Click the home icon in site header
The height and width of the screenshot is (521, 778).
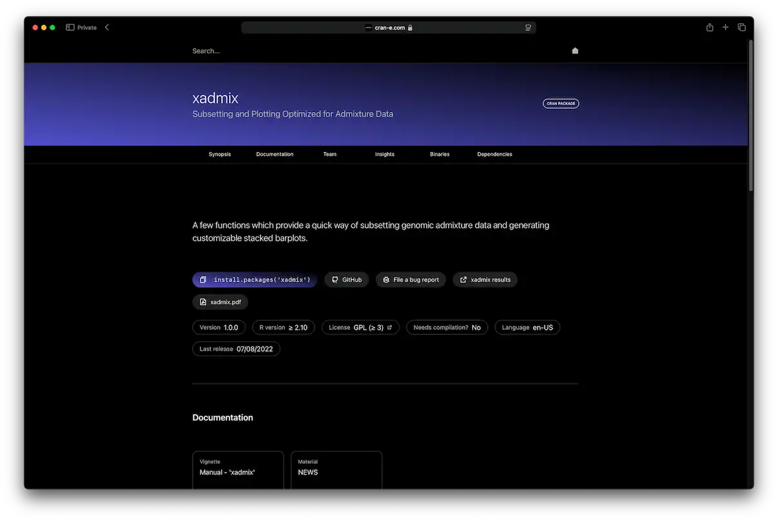[x=575, y=51]
